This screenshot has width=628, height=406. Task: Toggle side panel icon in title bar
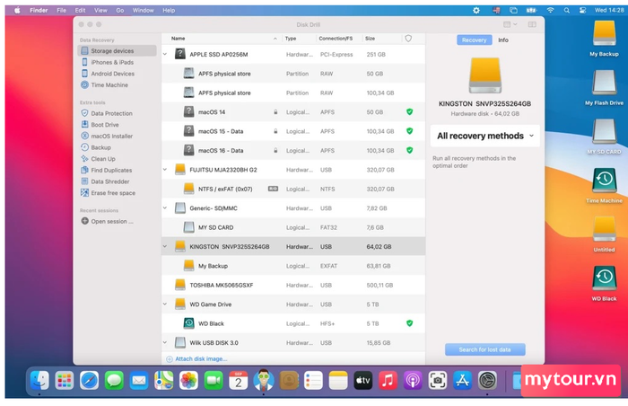coord(532,24)
